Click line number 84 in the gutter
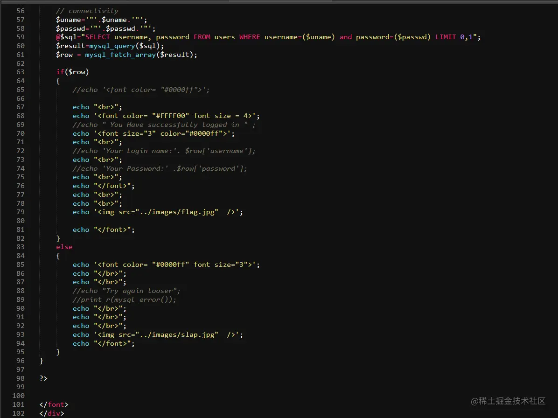The height and width of the screenshot is (418, 558). click(x=20, y=256)
